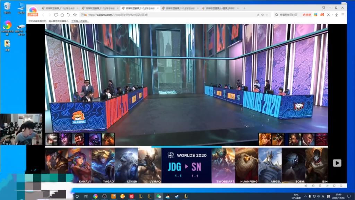Screen dimensions: 355x200
Task: Toggle sound with the browser status bar speaker icon
Action: (327, 186)
